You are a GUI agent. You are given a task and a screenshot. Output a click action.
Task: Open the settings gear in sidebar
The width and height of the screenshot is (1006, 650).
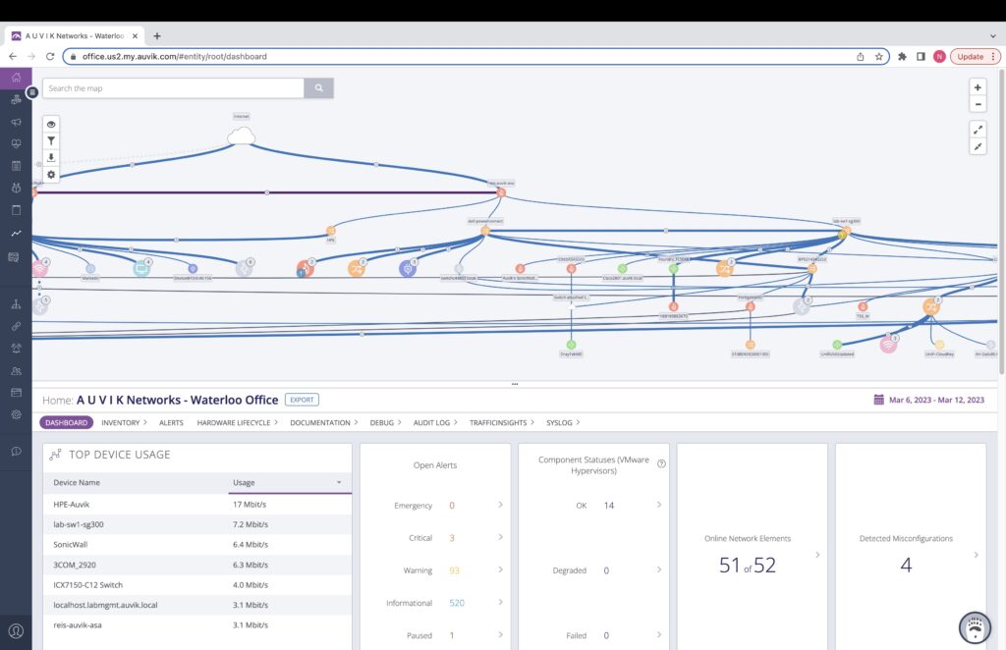(16, 414)
